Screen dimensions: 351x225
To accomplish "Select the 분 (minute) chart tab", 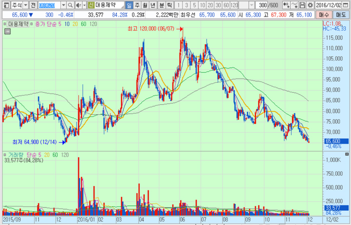I will [x=161, y=5].
